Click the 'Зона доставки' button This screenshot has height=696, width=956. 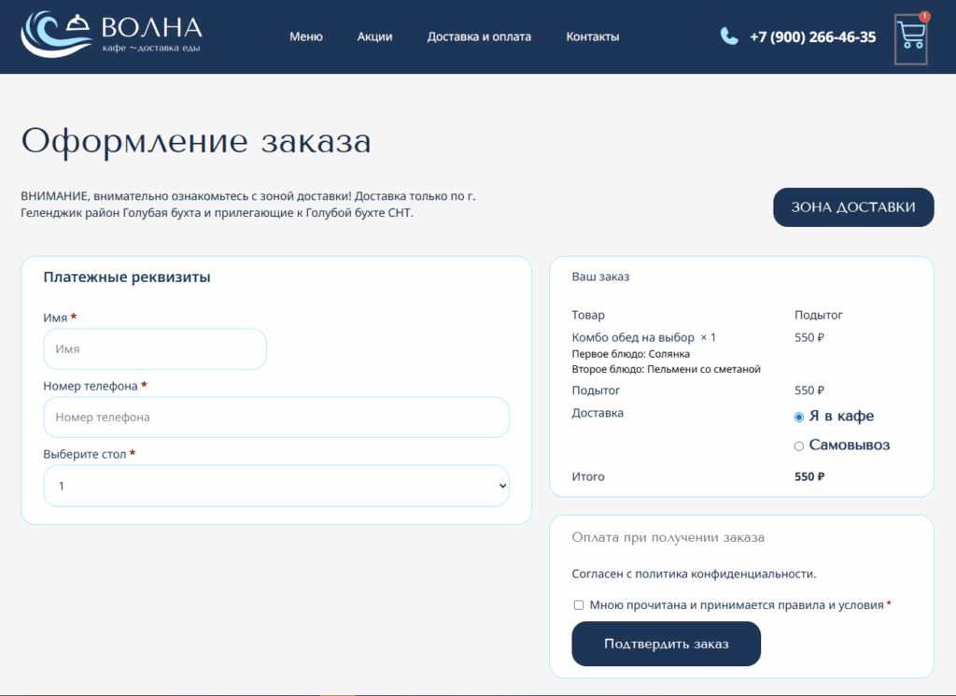coord(853,207)
